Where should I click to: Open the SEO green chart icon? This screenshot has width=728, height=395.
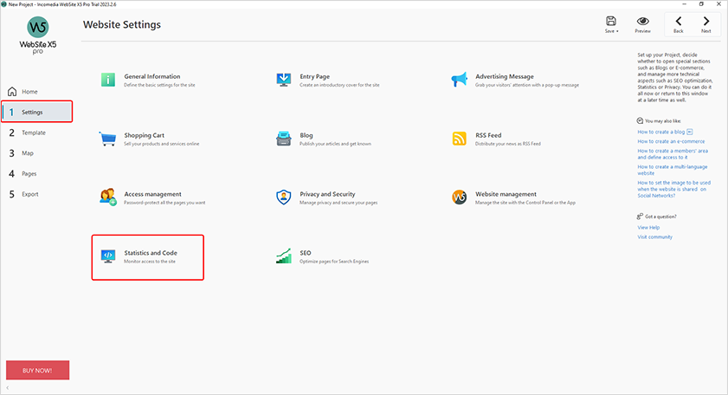(x=284, y=256)
